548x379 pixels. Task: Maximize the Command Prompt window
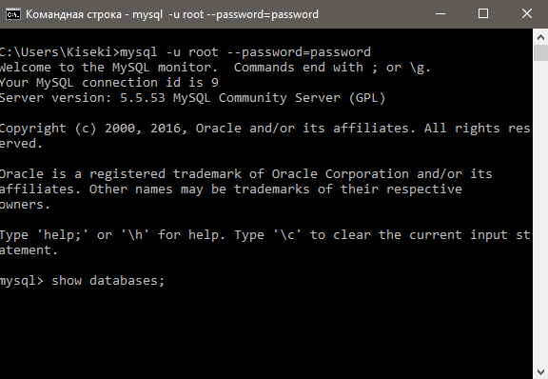(x=483, y=14)
